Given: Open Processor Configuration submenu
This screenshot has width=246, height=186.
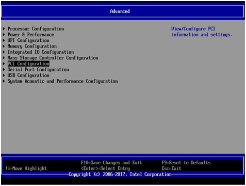Looking at the screenshot, I should tap(36, 29).
